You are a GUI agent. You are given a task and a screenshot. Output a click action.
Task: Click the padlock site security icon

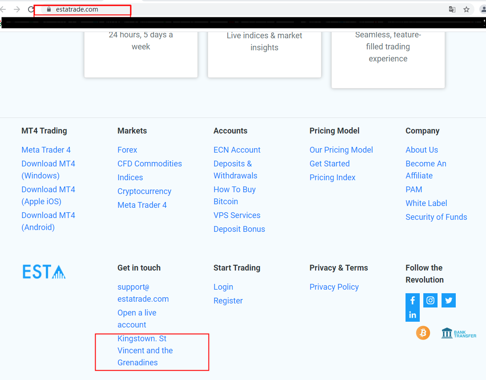pos(48,9)
